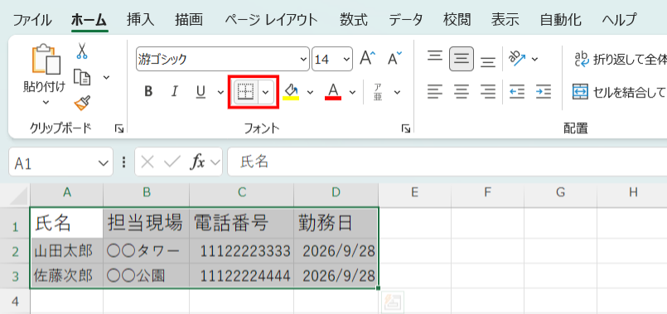Viewport: 667px width, 314px height.
Task: Select the Format Painter brush
Action: (82, 103)
